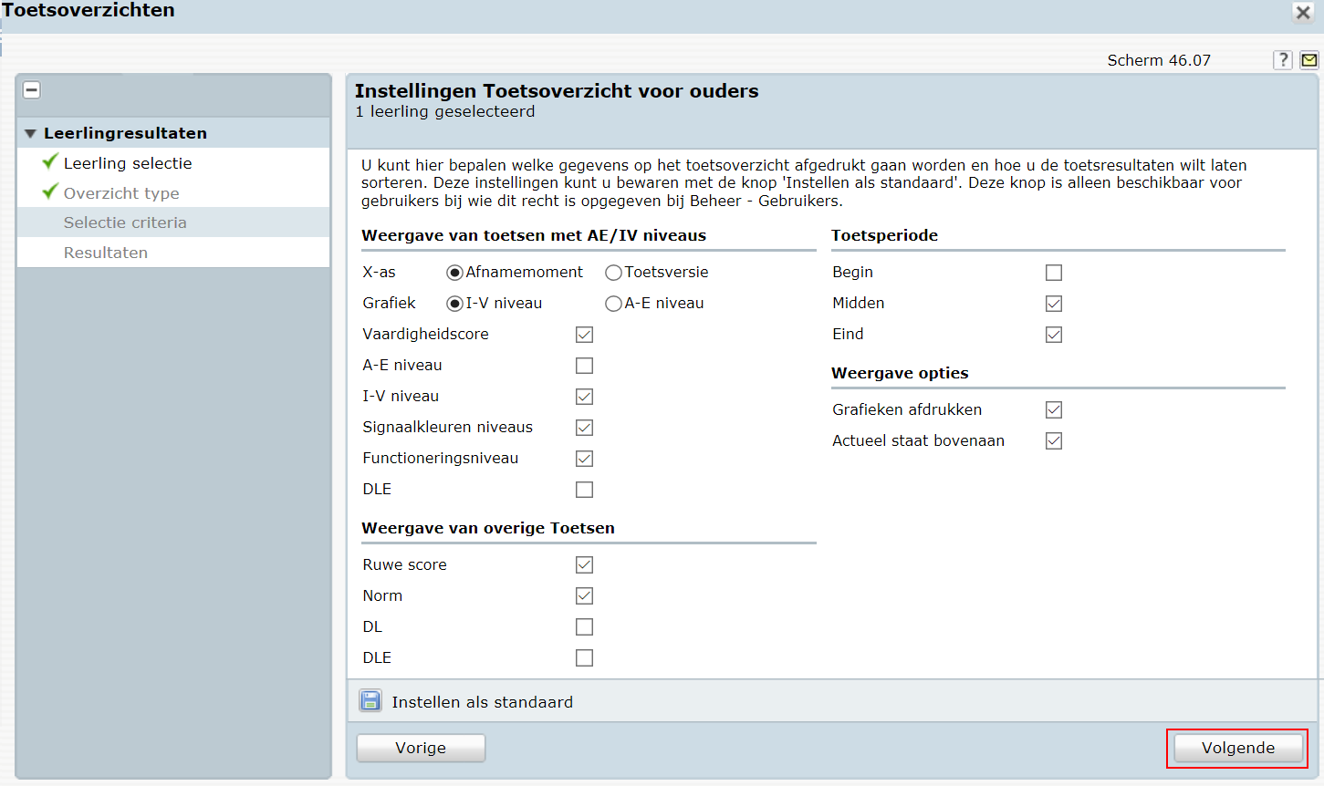Enable the DL checkbox
The width and height of the screenshot is (1324, 786).
(585, 627)
